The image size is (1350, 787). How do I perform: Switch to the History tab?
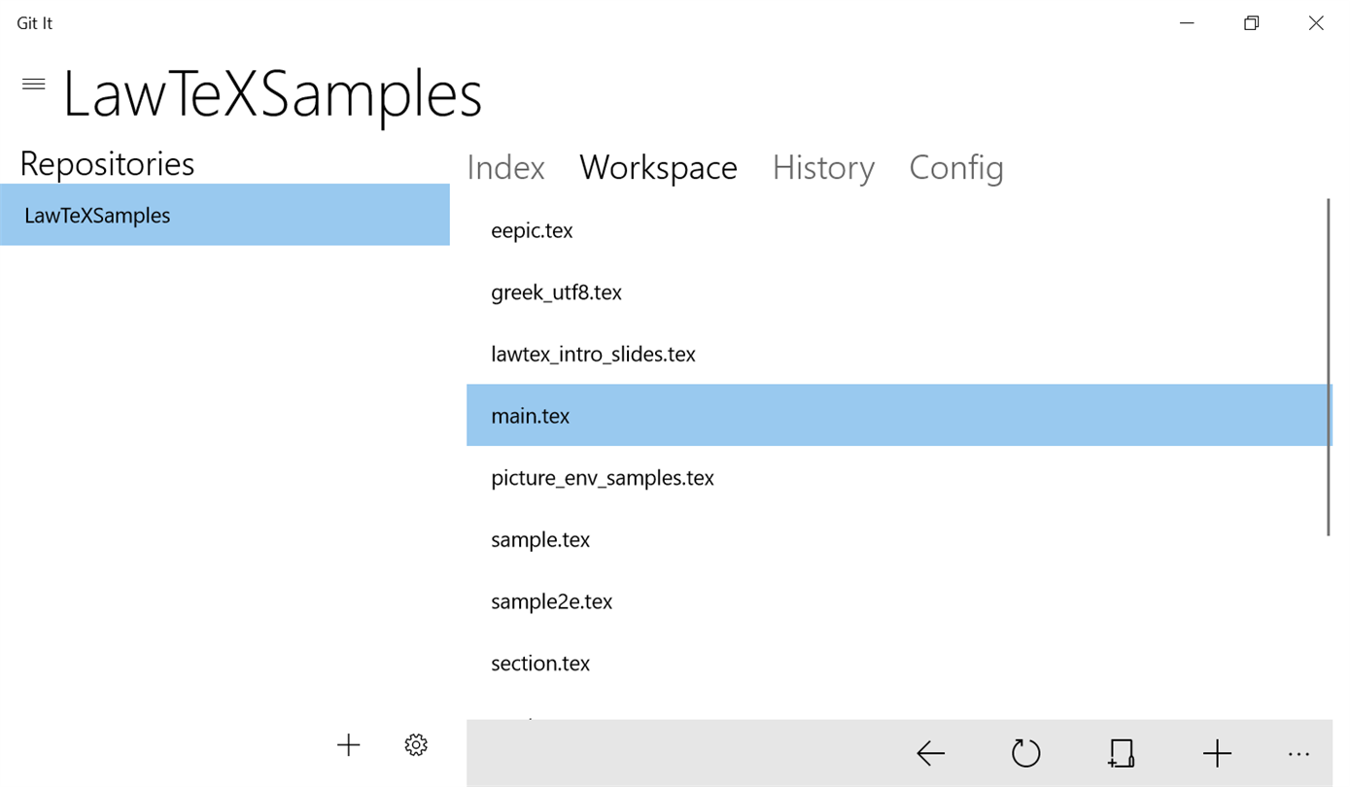point(823,168)
